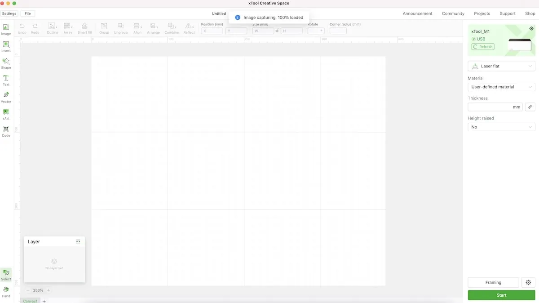This screenshot has height=303, width=539.
Task: Click the 253% zoom level
Action: click(38, 290)
